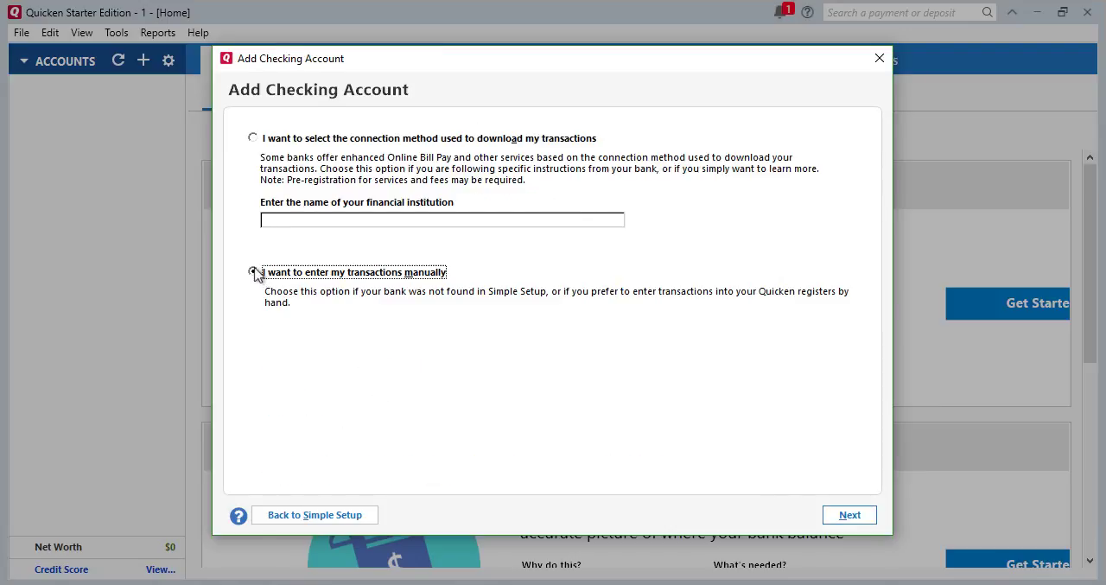This screenshot has width=1106, height=585.
Task: Click the ACCOUNTS header label
Action: [66, 61]
